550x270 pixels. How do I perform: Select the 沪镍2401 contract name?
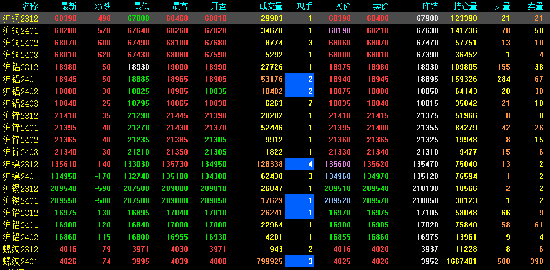coord(20,176)
